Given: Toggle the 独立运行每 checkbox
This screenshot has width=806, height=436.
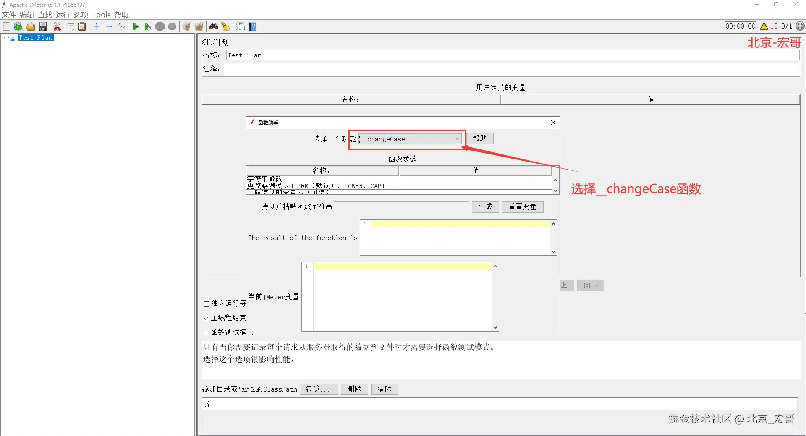Looking at the screenshot, I should tap(206, 304).
